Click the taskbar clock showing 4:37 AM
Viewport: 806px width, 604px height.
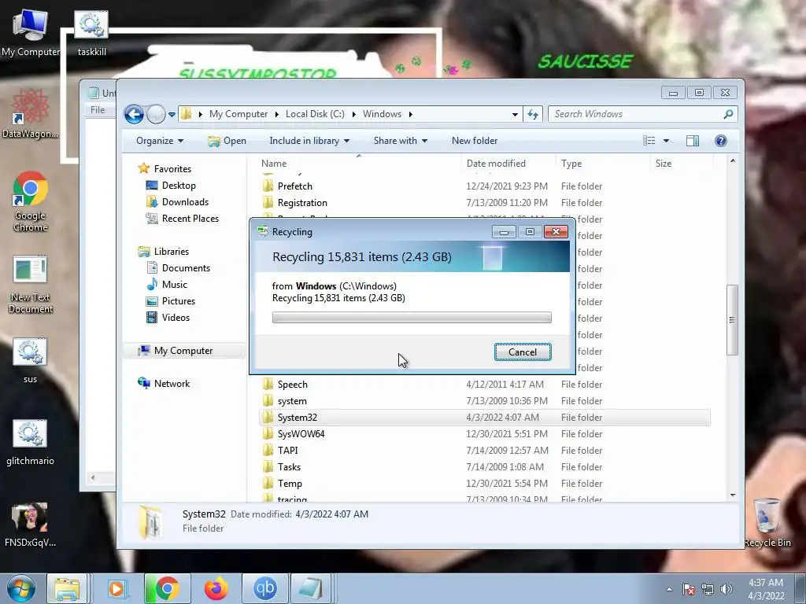(x=766, y=588)
